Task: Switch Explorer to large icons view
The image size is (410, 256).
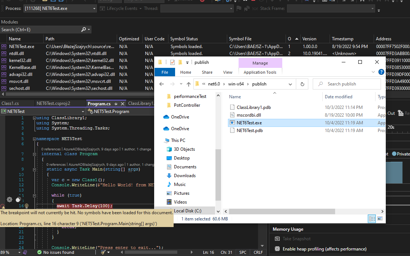Action: [x=380, y=219]
